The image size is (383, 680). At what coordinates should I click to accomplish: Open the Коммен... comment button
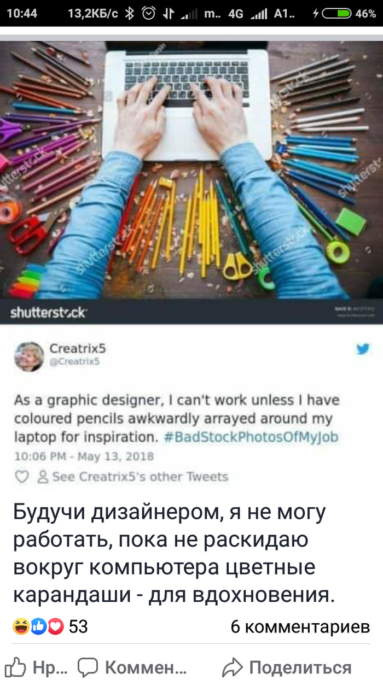click(132, 667)
